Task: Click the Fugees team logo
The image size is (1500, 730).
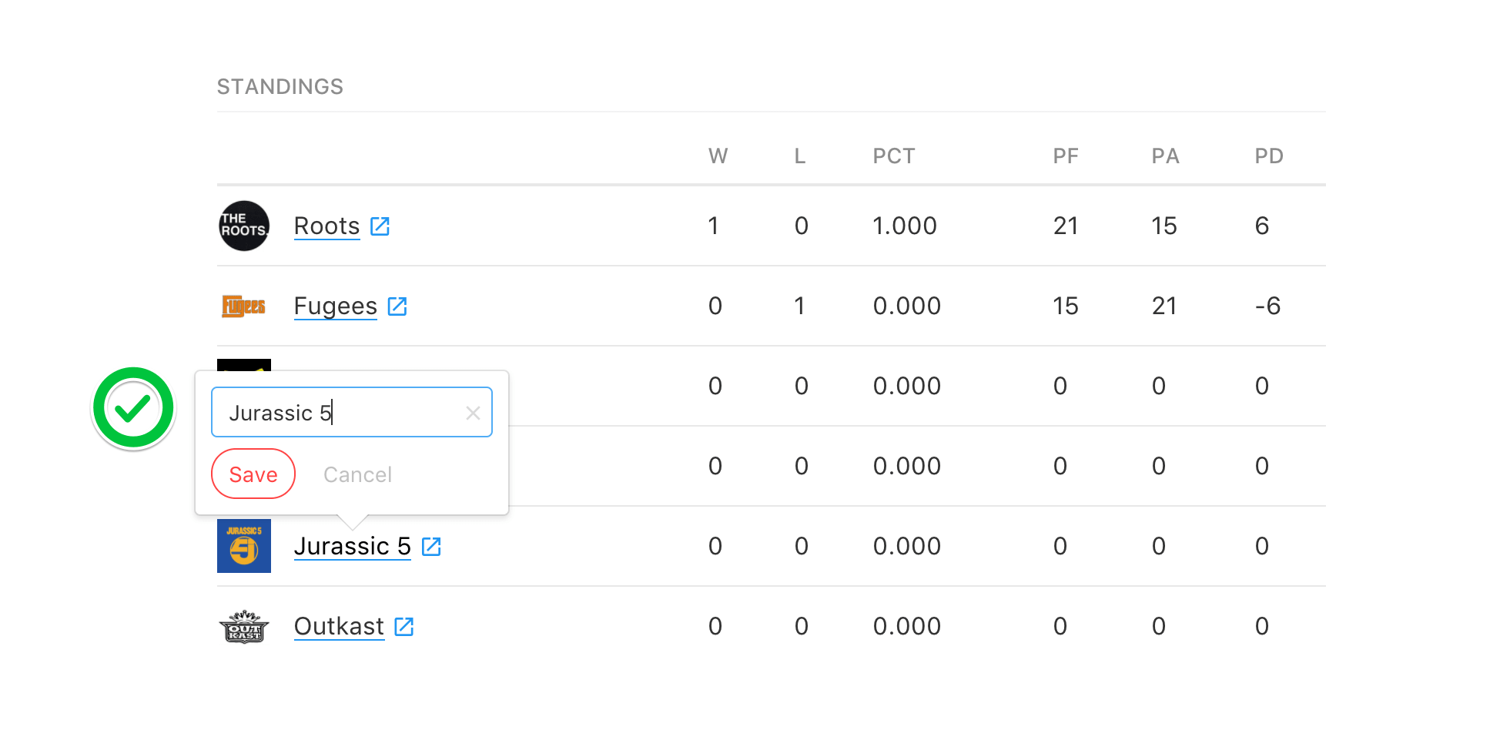Action: 243,306
